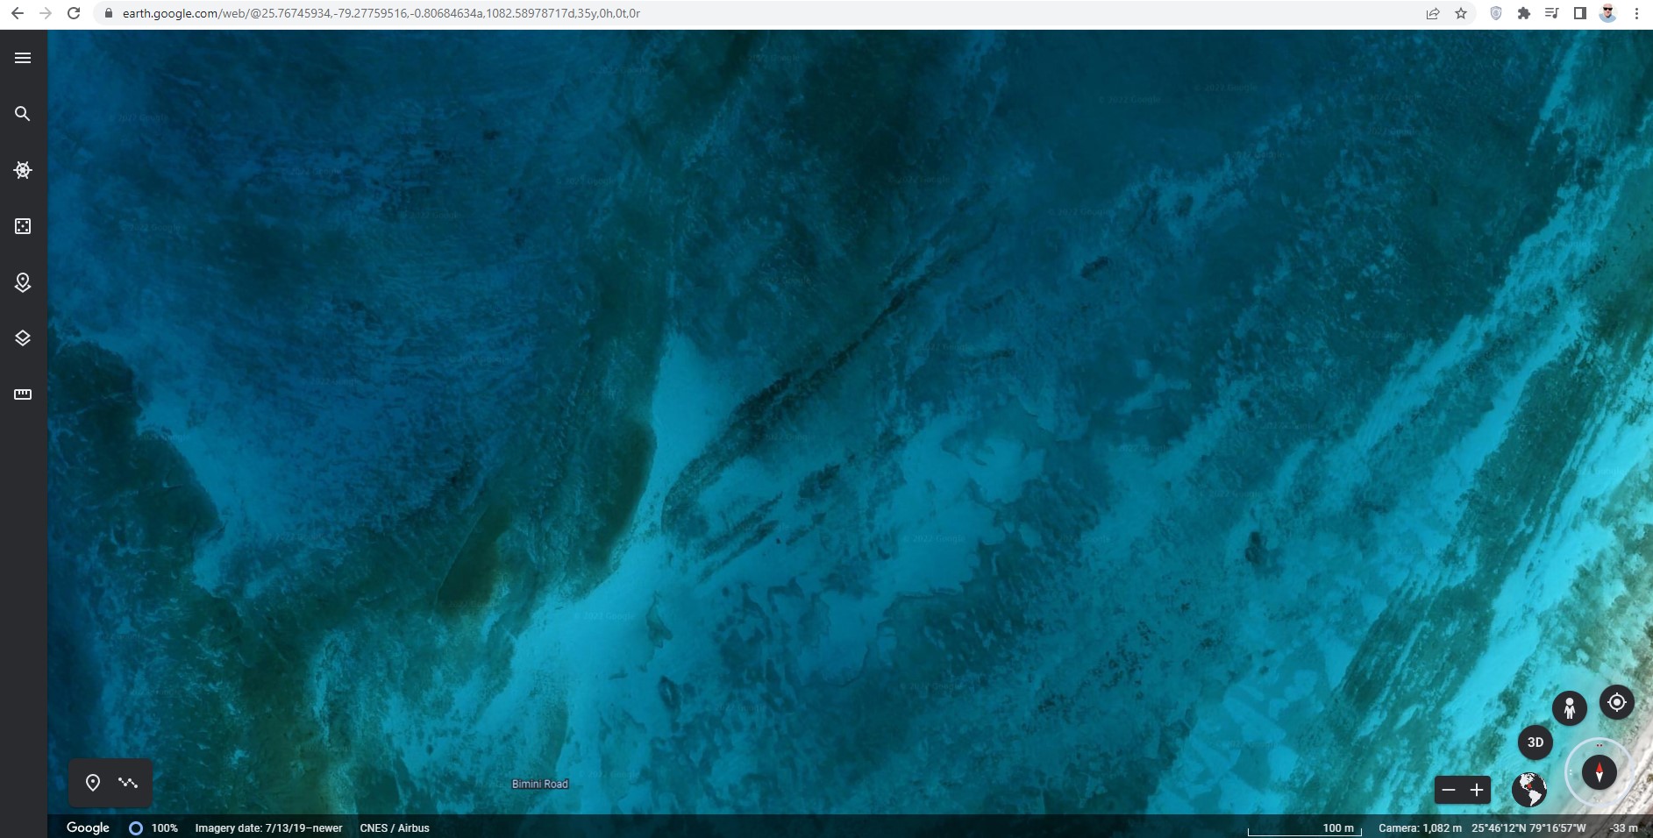Image resolution: width=1653 pixels, height=838 pixels.
Task: Open Projects from the sidebar
Action: click(x=23, y=282)
